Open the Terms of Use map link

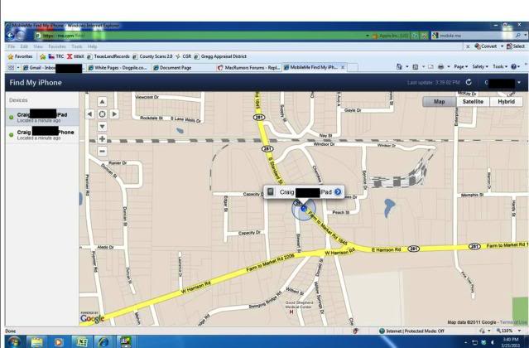coord(513,322)
